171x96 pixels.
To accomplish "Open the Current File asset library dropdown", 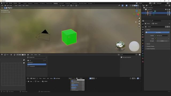I will (37, 57).
